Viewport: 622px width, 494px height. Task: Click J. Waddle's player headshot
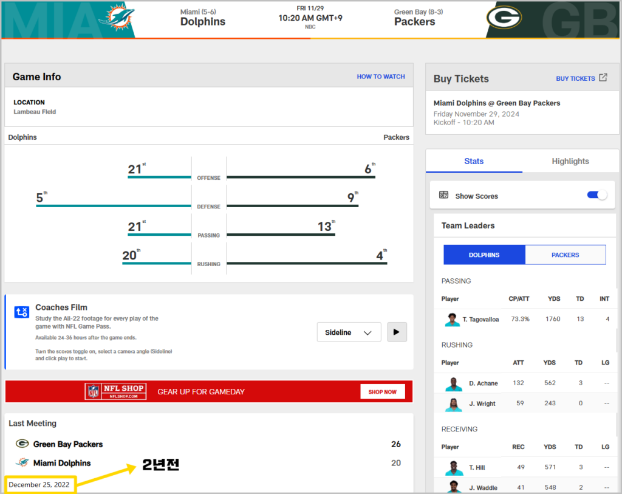point(454,487)
